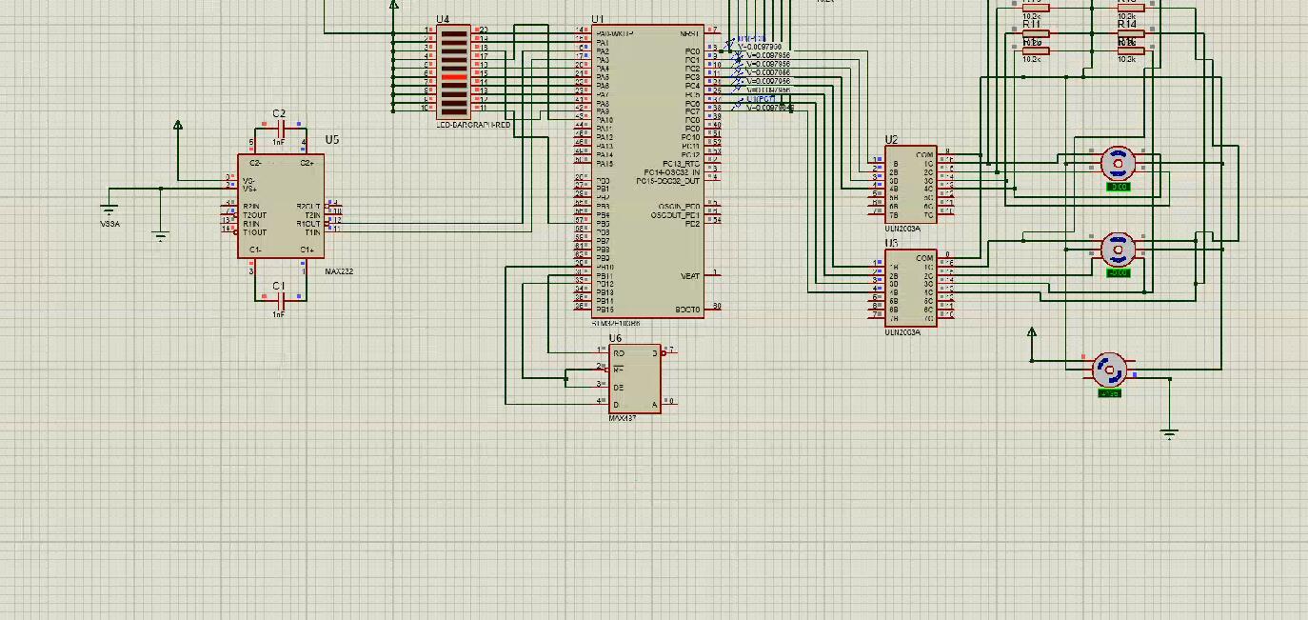Click the "C1" capacitor name label
The image size is (1308, 620).
tap(279, 287)
